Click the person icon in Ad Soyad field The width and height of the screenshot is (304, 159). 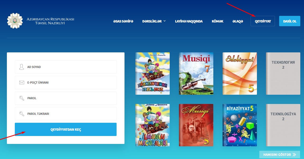pyautogui.click(x=22, y=67)
